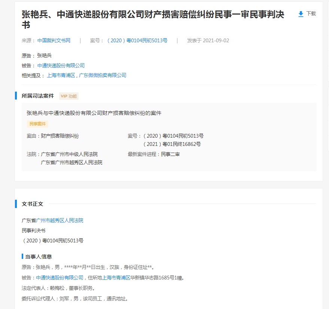Click 案由：财产损害赔偿纠纷 text

click(53, 136)
